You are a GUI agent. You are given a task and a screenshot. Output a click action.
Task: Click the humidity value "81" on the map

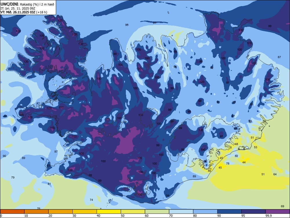[49, 184]
